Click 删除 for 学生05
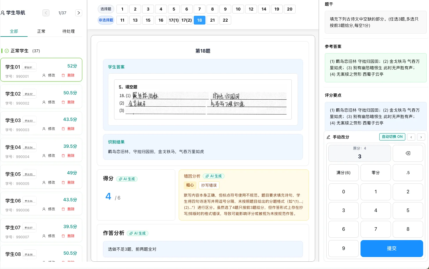Image resolution: width=429 pixels, height=269 pixels. 68,183
